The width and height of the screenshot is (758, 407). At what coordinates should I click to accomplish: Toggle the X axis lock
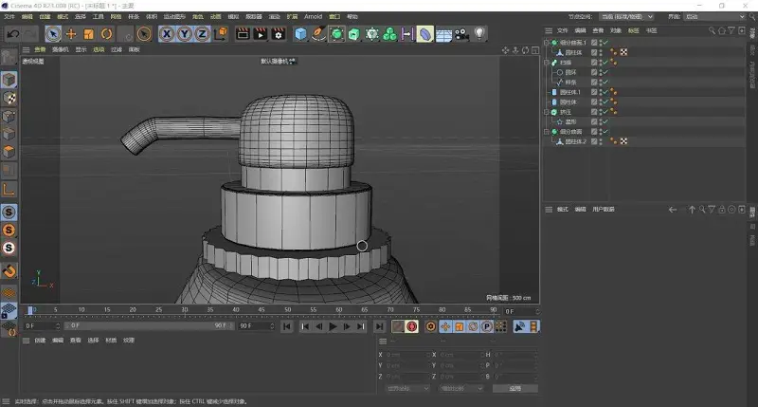[167, 34]
